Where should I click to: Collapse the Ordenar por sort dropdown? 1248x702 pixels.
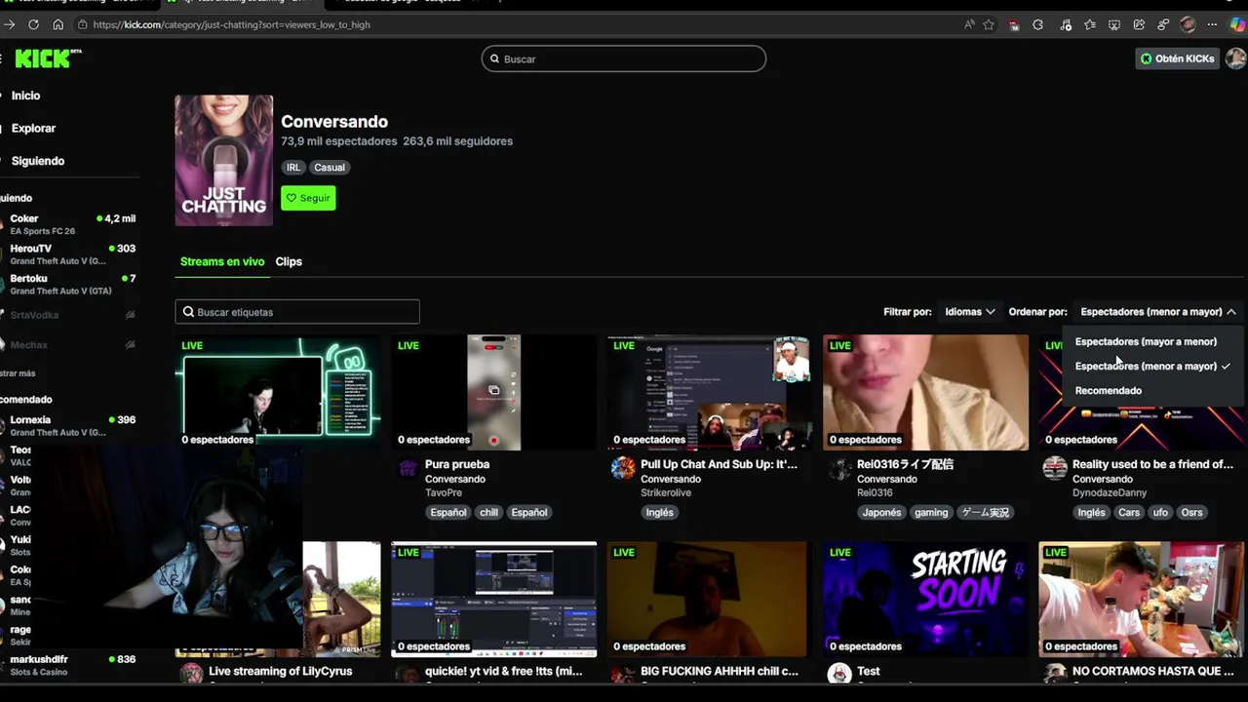(1158, 312)
